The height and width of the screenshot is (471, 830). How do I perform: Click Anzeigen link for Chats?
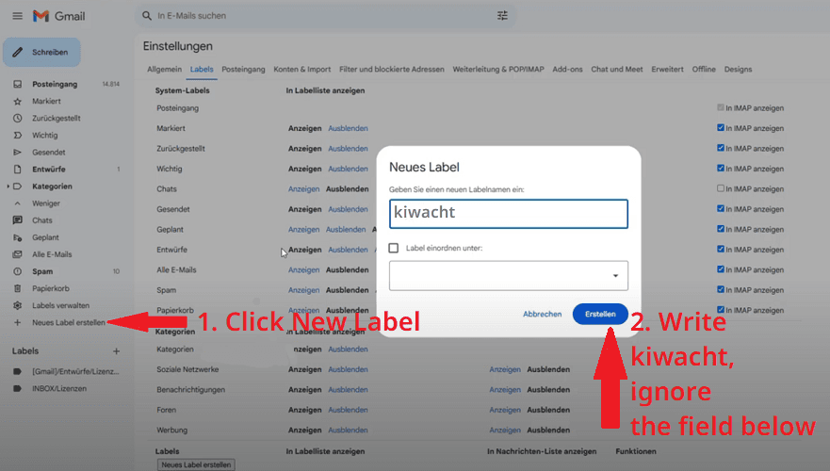pos(304,189)
